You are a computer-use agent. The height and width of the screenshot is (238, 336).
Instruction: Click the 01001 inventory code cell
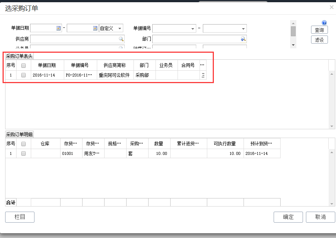71,153
